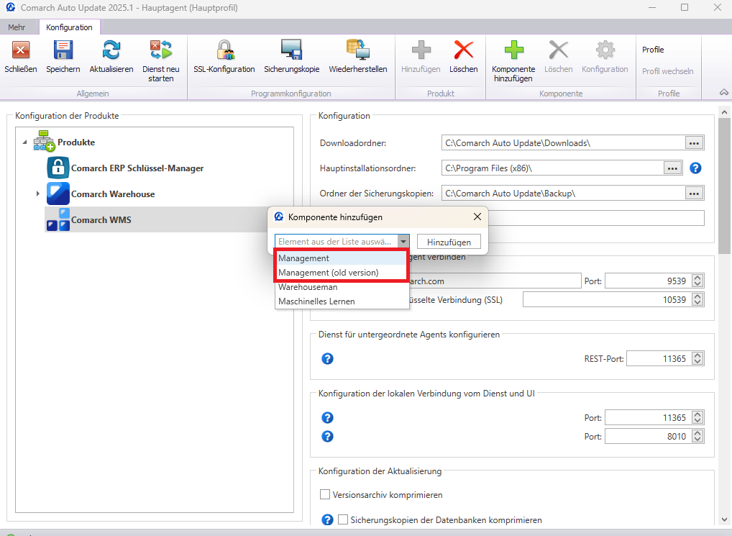Click the stepper for port 8010
The height and width of the screenshot is (536, 732).
697,436
